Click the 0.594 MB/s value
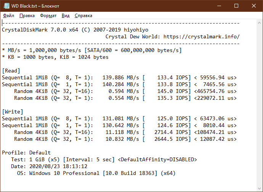This screenshot has height=192, width=263. click(x=124, y=91)
